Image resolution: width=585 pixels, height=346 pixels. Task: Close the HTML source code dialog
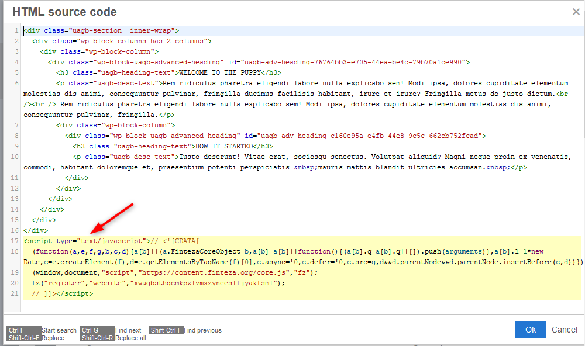click(x=576, y=12)
